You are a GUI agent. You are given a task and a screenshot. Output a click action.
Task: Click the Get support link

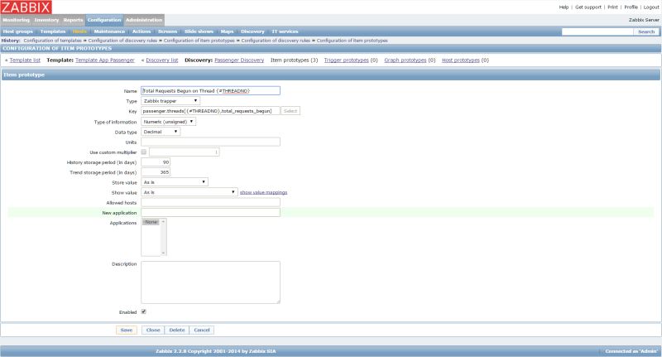pos(588,7)
